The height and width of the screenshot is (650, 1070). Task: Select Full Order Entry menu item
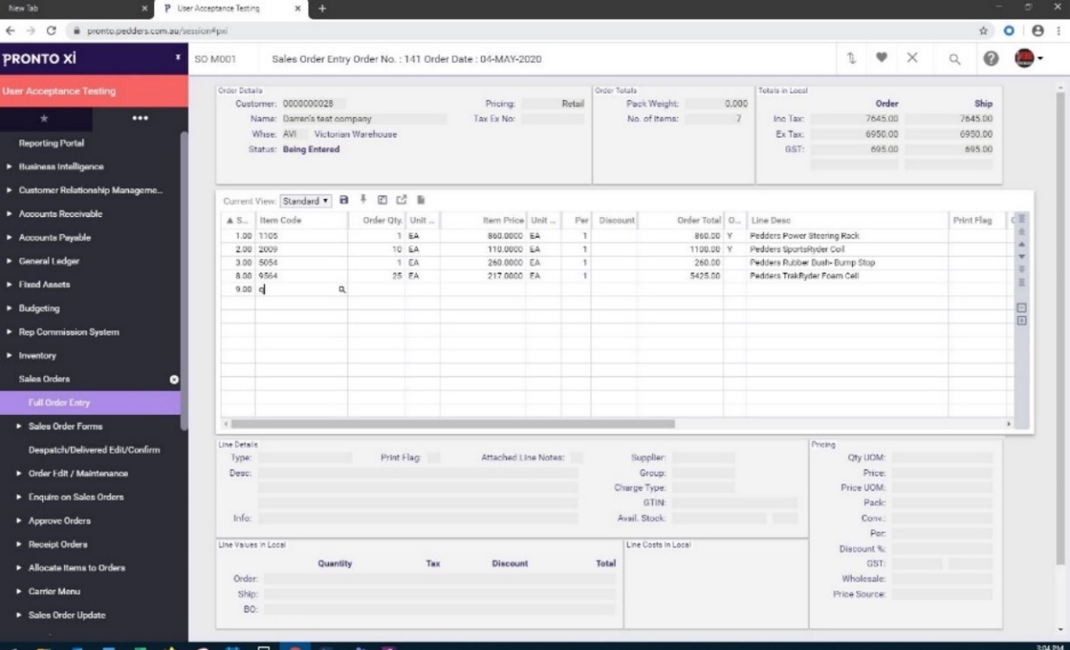point(90,402)
